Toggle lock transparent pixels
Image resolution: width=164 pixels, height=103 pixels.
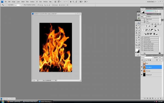pos(145,60)
